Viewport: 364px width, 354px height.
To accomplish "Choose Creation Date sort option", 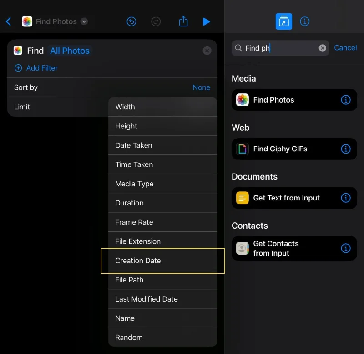I will [x=163, y=261].
